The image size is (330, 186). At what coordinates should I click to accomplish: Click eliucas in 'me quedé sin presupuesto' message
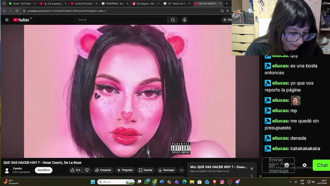tap(280, 121)
